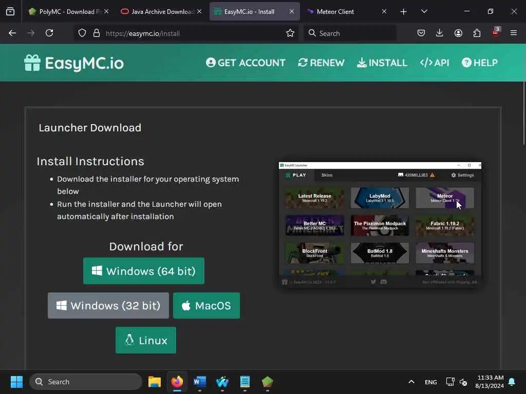Open the notifications bell
526x394 pixels.
[512, 382]
